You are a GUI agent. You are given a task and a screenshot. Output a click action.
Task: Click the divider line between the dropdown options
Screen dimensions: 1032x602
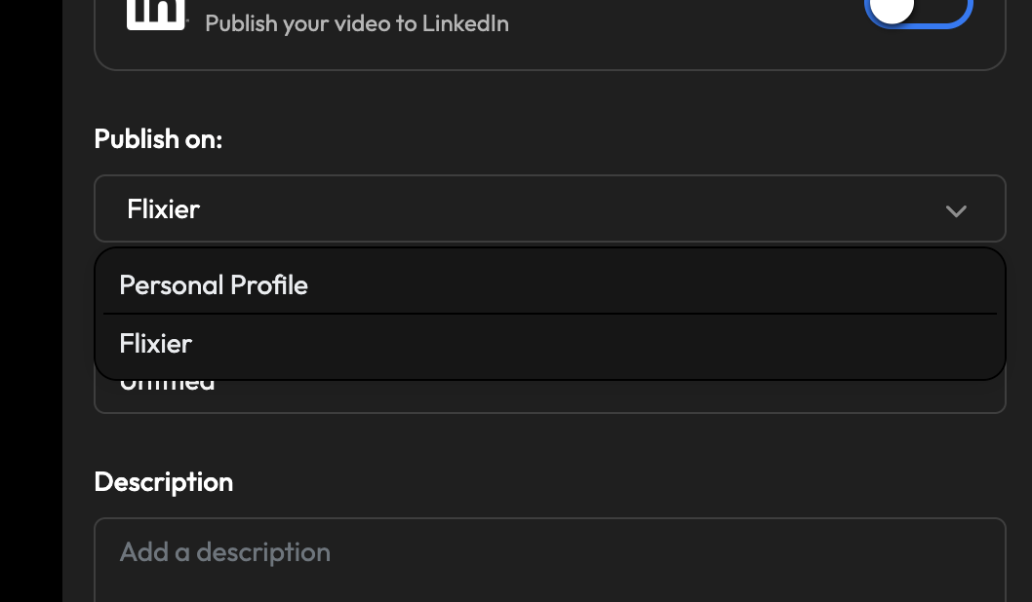[x=549, y=314]
